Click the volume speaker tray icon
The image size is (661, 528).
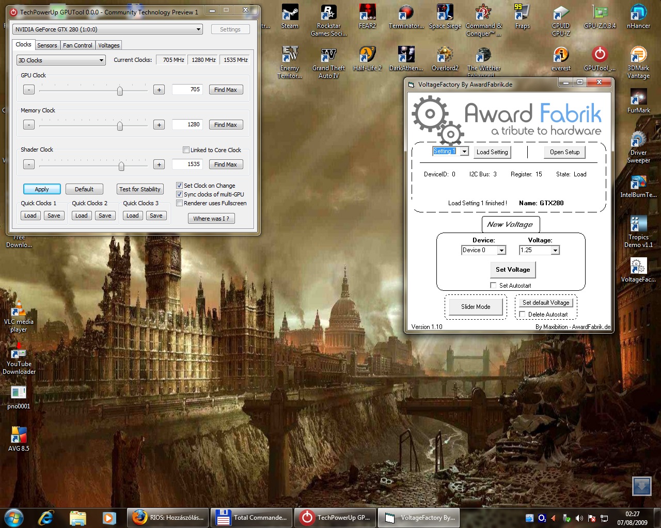(x=579, y=518)
